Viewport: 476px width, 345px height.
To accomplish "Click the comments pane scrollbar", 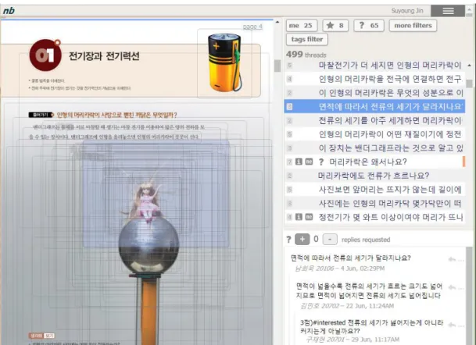I will coord(469,296).
